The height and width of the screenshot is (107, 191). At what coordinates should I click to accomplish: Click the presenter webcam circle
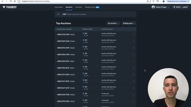(168, 88)
